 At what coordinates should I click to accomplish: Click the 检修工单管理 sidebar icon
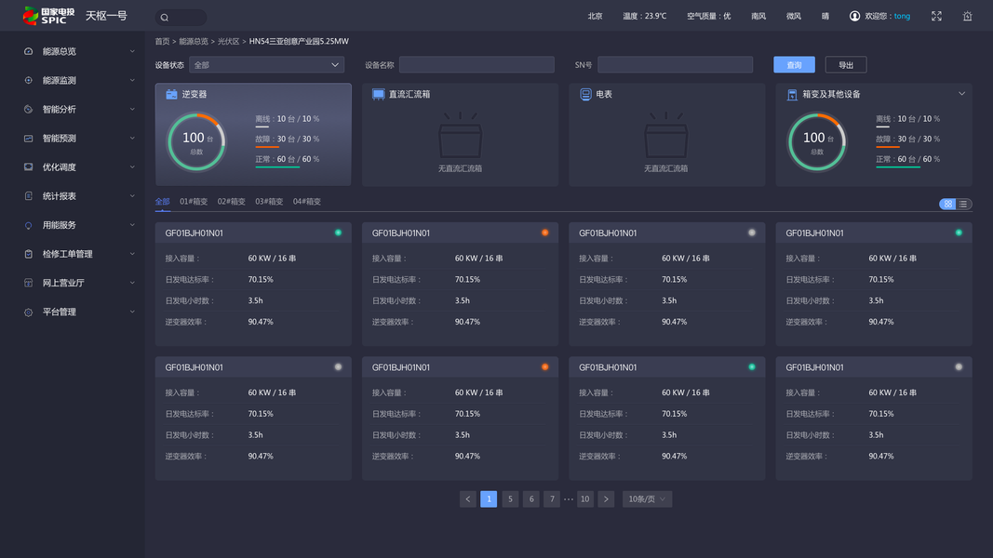(x=29, y=254)
